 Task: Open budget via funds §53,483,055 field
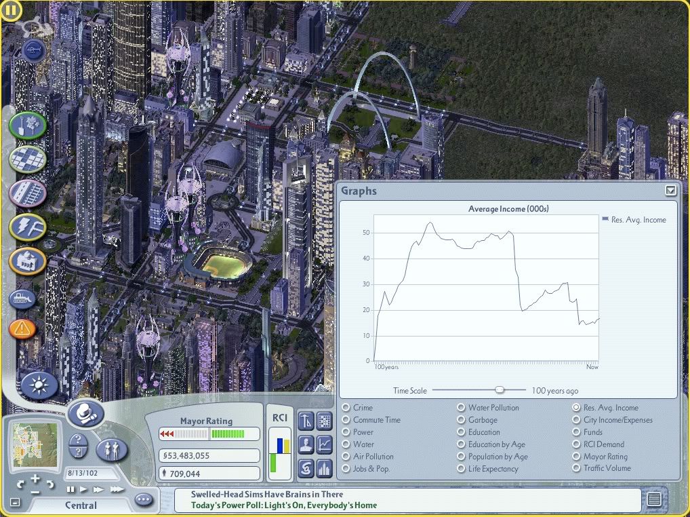(209, 456)
